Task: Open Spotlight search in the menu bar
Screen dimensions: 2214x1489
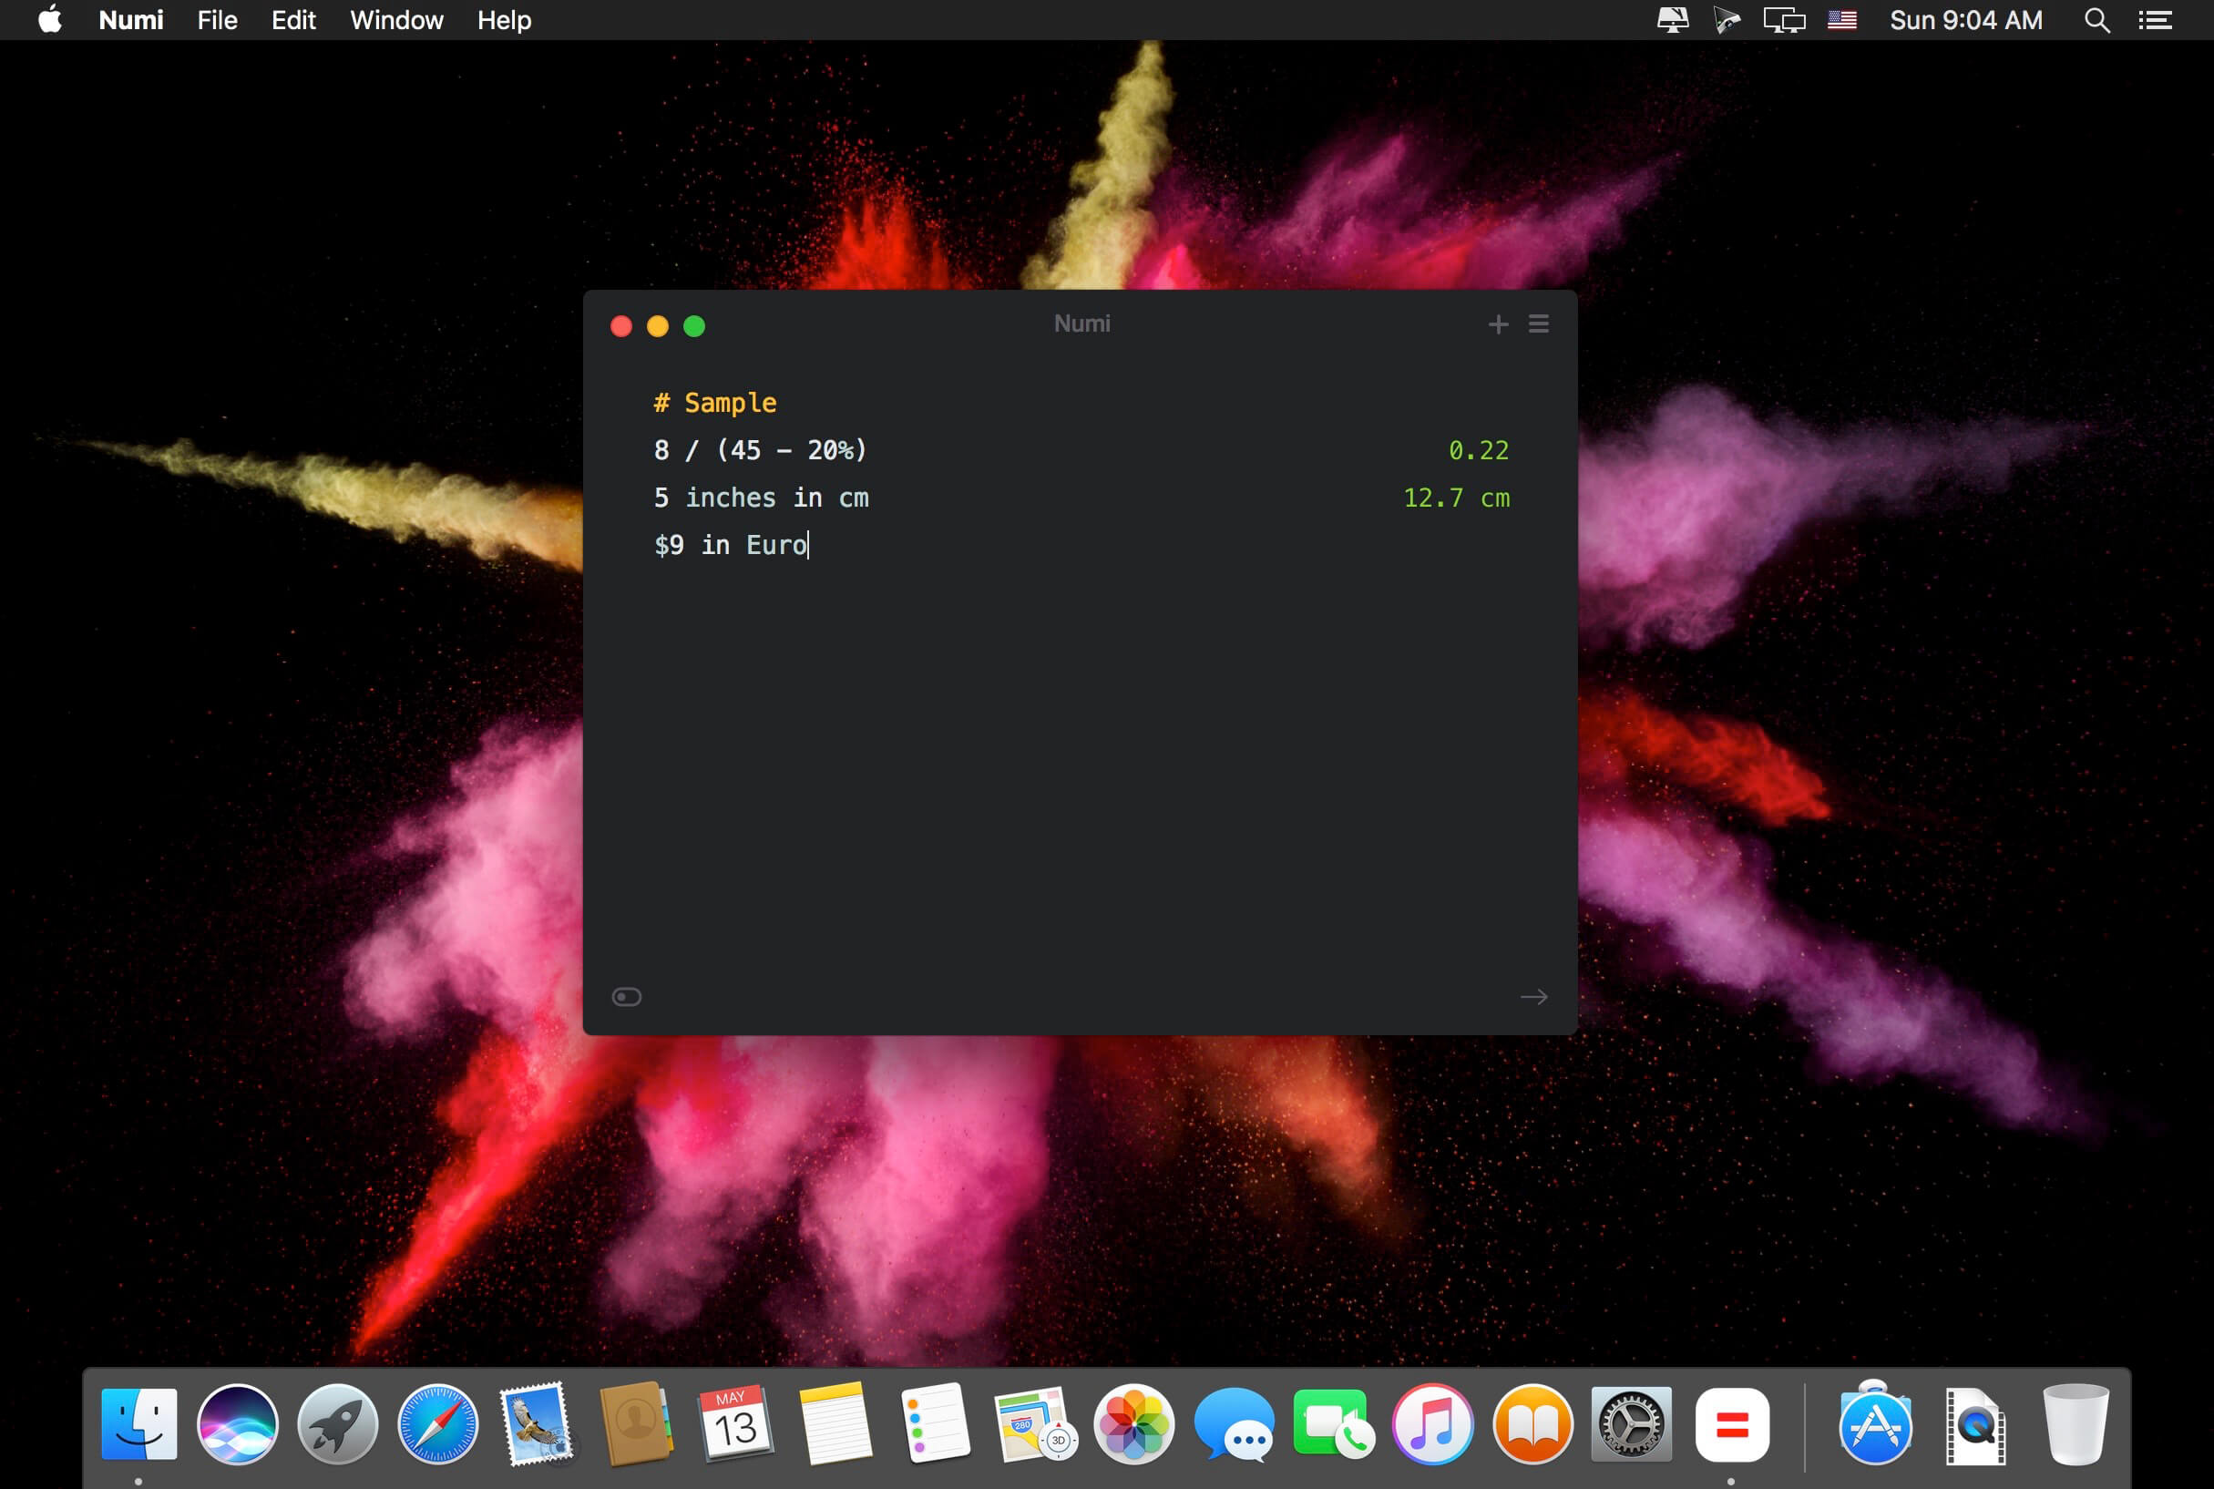Action: click(x=2096, y=20)
